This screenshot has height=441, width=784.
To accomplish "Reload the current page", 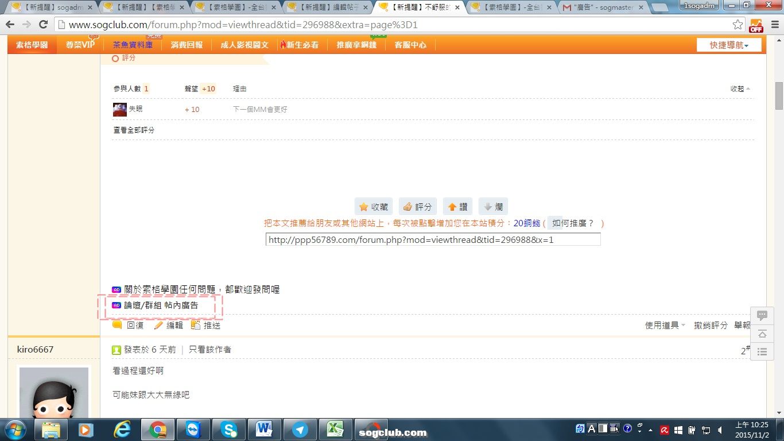I will (x=43, y=25).
